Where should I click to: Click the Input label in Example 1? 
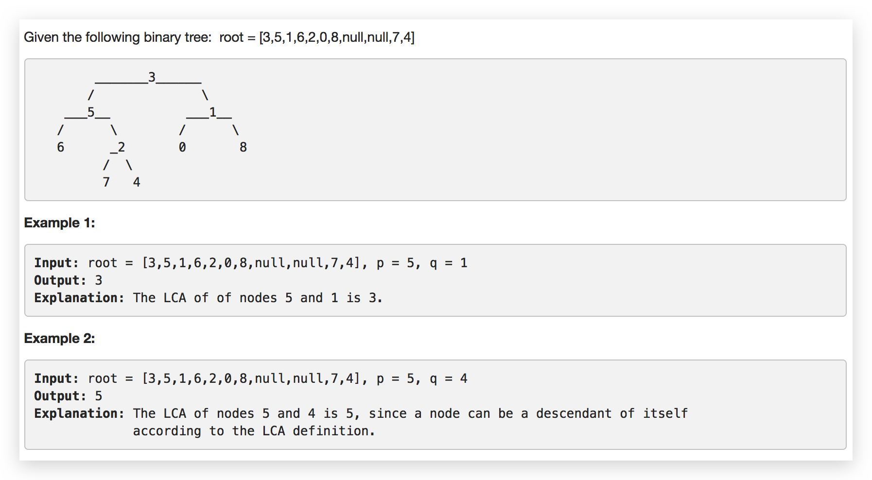56,263
